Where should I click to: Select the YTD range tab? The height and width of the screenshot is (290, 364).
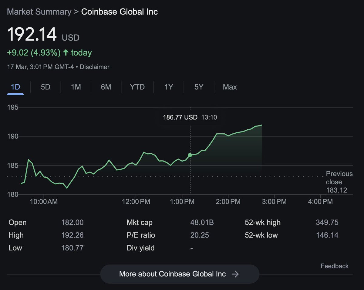pyautogui.click(x=137, y=87)
